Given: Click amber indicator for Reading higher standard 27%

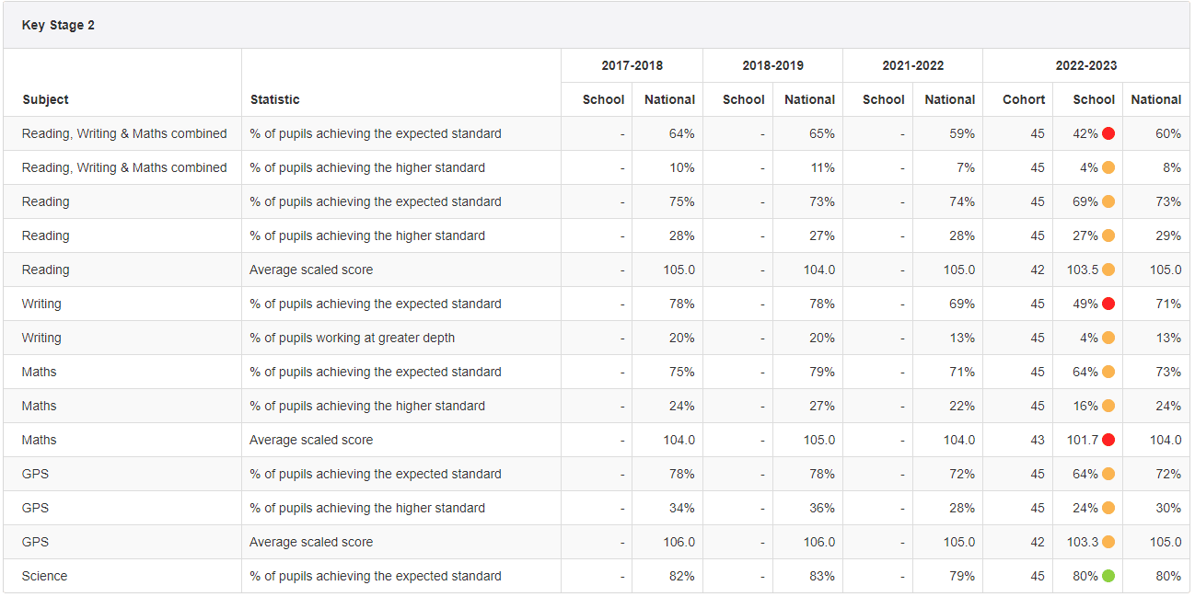Looking at the screenshot, I should click(x=1108, y=235).
